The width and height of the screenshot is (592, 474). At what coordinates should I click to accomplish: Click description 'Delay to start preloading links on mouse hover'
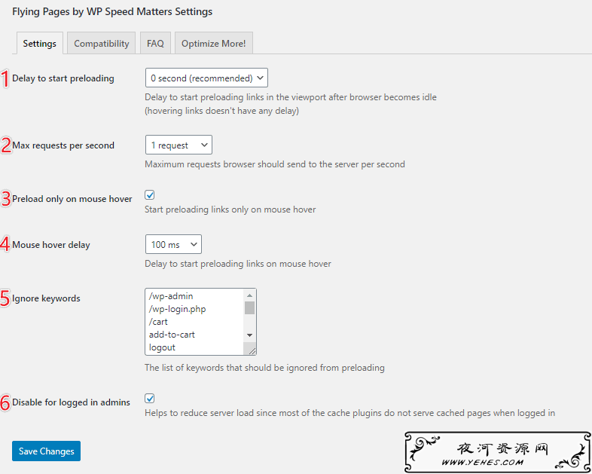click(x=238, y=264)
